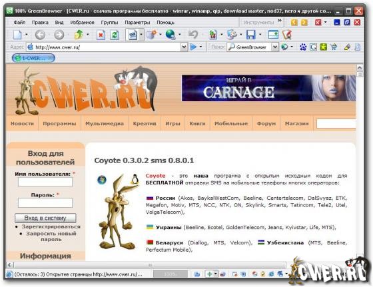Image resolution: width=373 pixels, height=287 pixels.
Task: Open the Вид menu
Action: pyautogui.click(x=59, y=23)
